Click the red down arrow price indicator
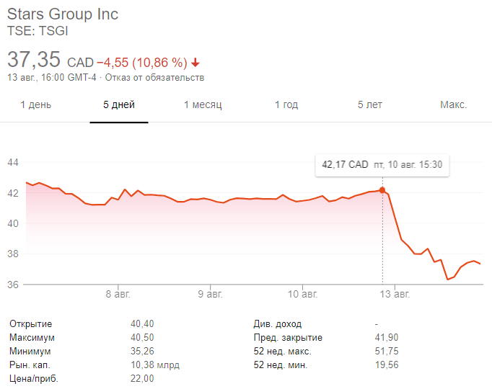Image resolution: width=492 pixels, height=389 pixels. 196,62
